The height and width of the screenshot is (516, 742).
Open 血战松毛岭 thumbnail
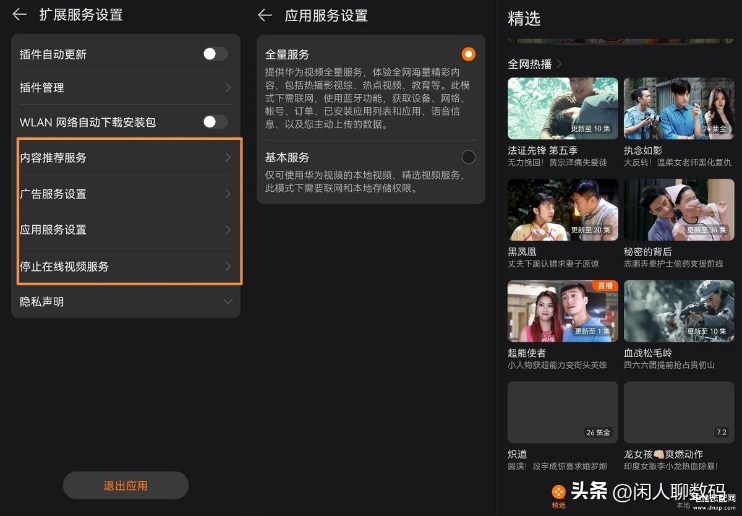click(x=679, y=311)
